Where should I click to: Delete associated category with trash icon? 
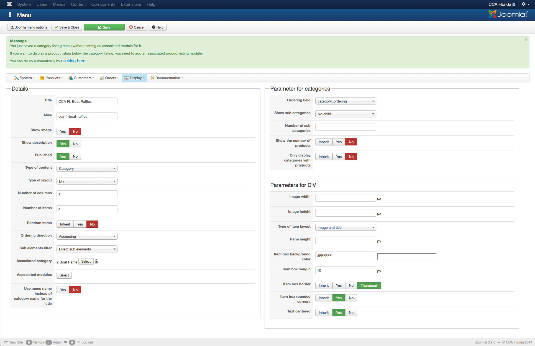[x=96, y=262]
